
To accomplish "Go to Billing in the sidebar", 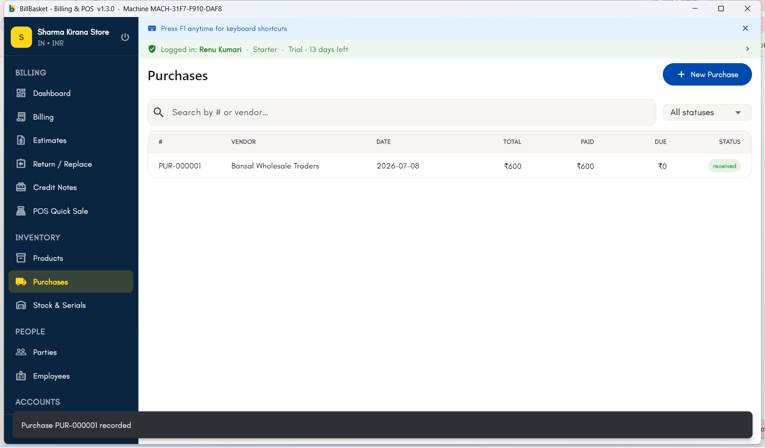I will click(71, 117).
